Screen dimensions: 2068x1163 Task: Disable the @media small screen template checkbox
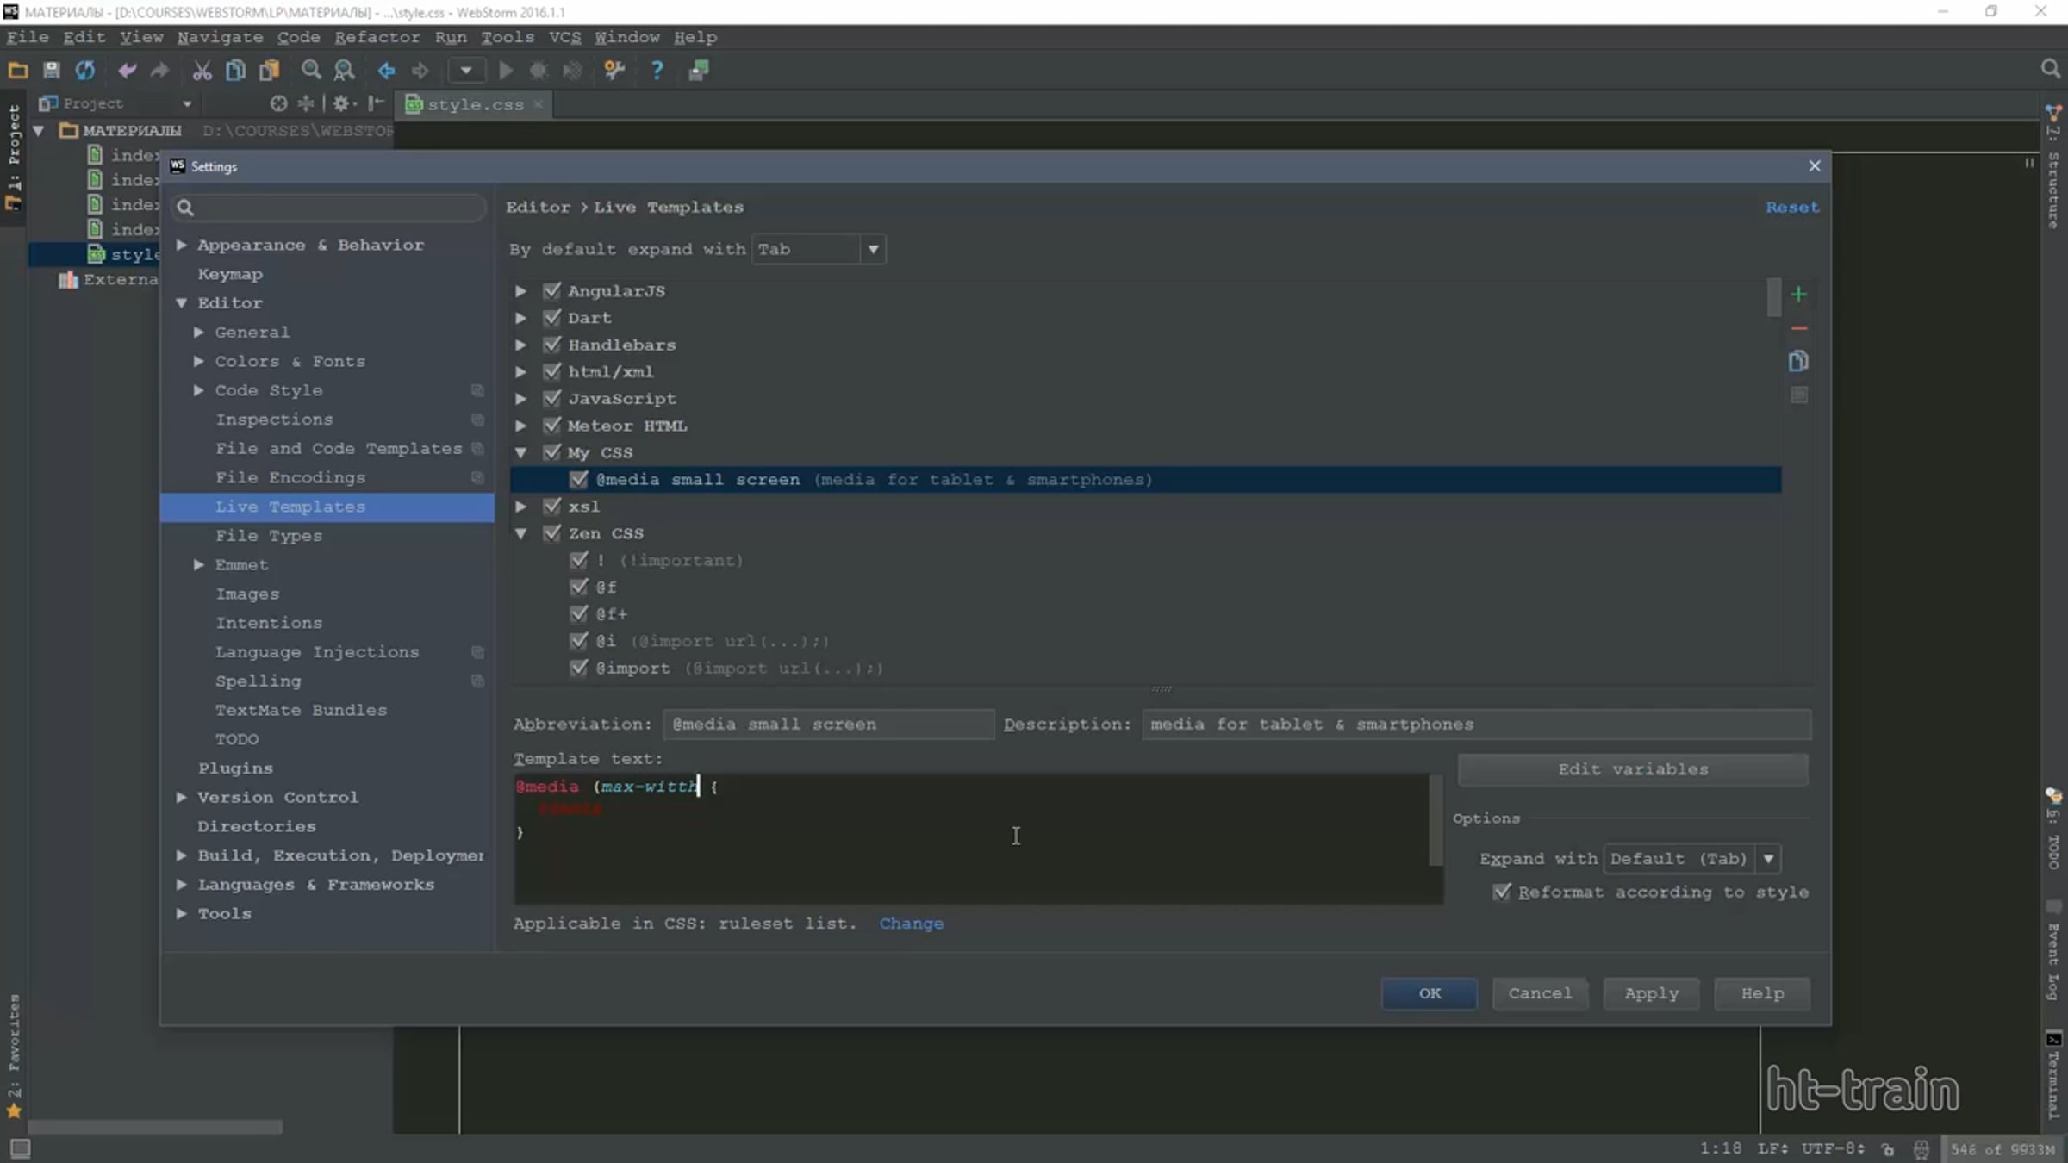[579, 480]
